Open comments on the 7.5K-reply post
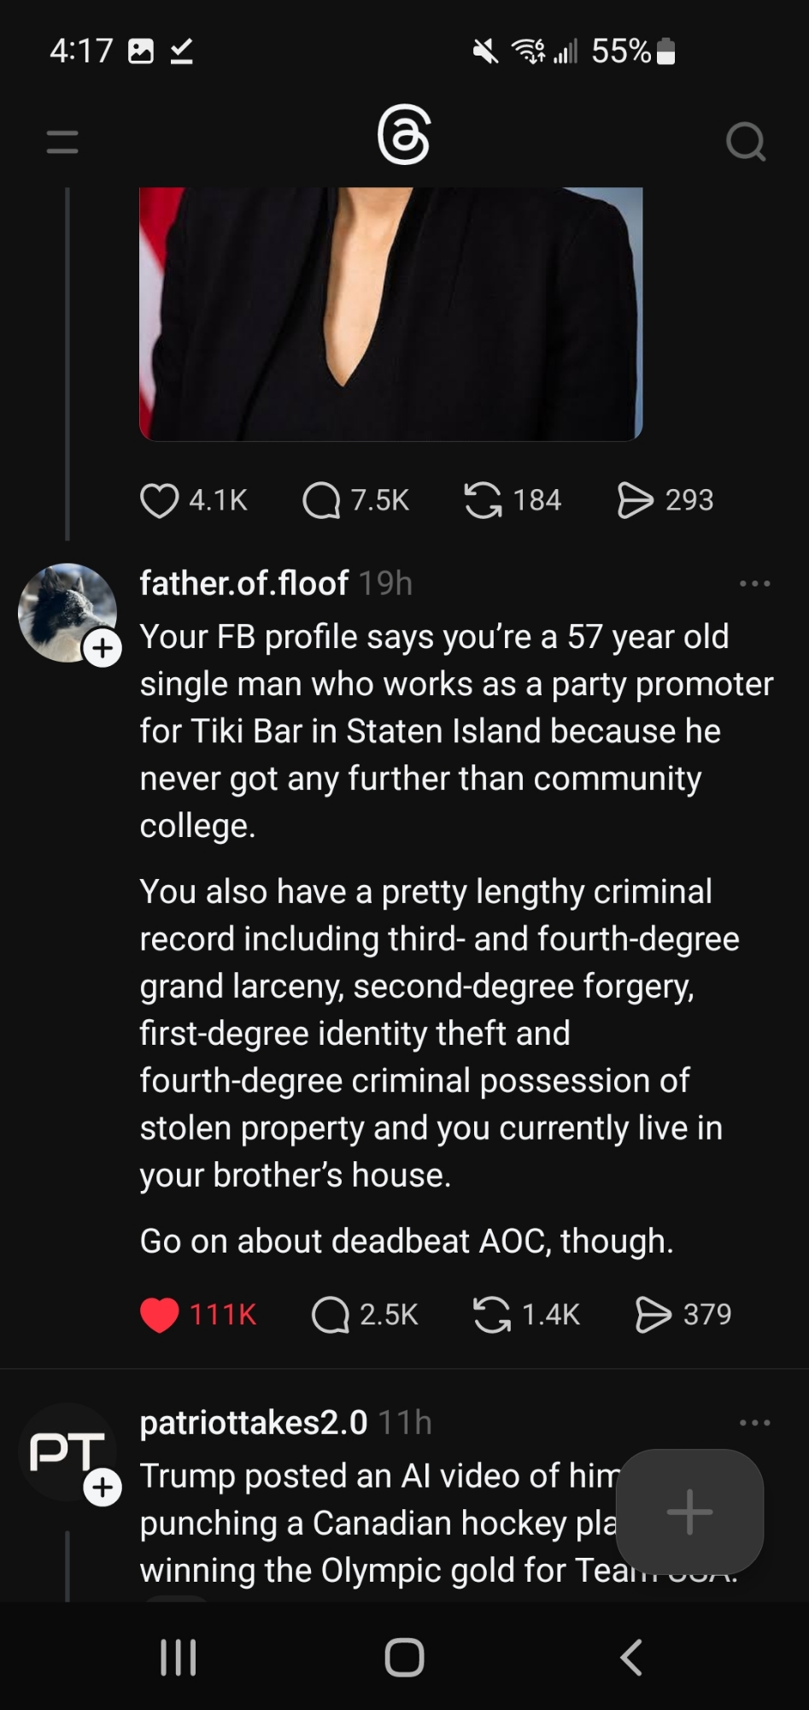 click(x=322, y=500)
